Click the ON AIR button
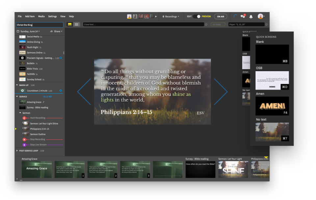The width and height of the screenshot is (316, 200). [x=220, y=16]
